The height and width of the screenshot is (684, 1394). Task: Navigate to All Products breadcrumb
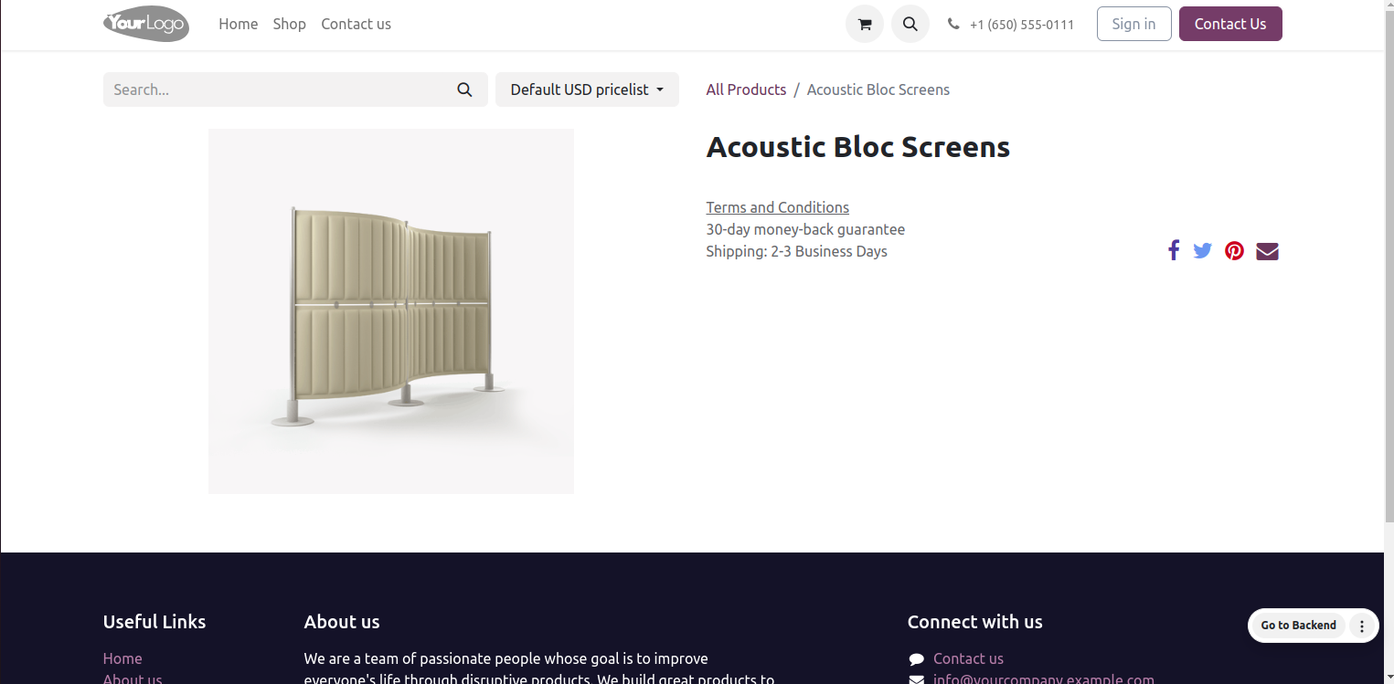point(746,89)
